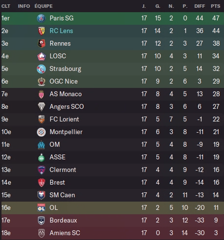Sort standings by DIFF column header
224x240 pixels.
click(200, 6)
